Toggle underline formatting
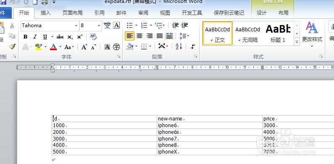 pos(45,37)
